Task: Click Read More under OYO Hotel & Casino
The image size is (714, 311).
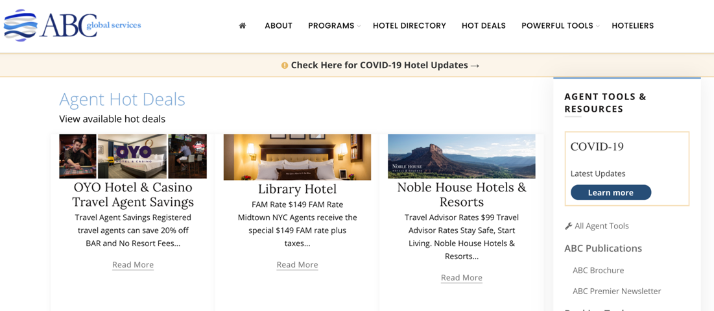Action: pos(133,265)
